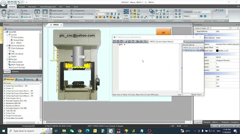Click the Select all option
Viewport: 240px width, 134px height.
pyautogui.click(x=26, y=17)
